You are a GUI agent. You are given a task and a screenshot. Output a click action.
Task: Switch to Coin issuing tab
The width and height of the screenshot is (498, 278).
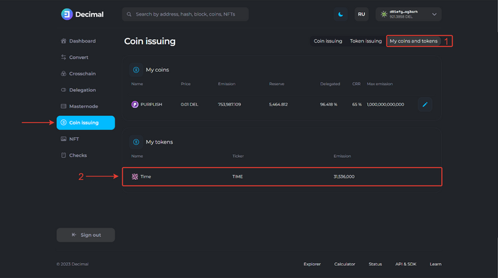click(328, 41)
